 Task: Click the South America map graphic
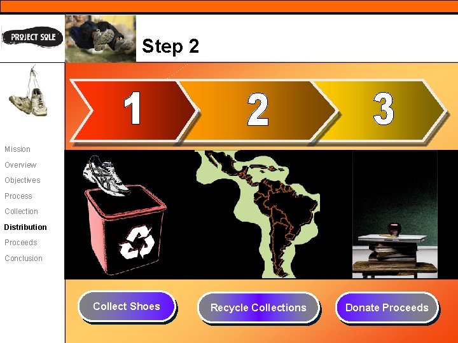pos(258,215)
